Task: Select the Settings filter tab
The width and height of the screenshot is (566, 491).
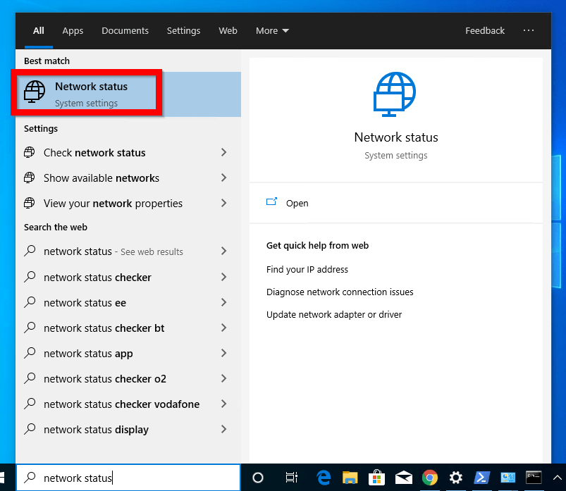Action: tap(183, 30)
